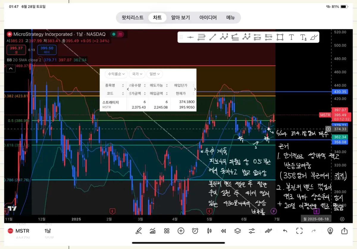Open chart settings sliders icon
This screenshot has width=357, height=249.
[x=252, y=231]
